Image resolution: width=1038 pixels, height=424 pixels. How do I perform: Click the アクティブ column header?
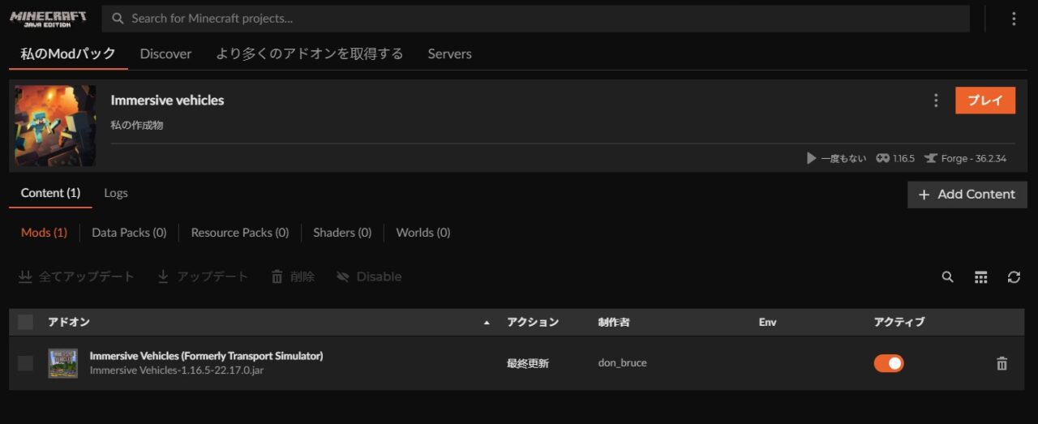coord(899,322)
